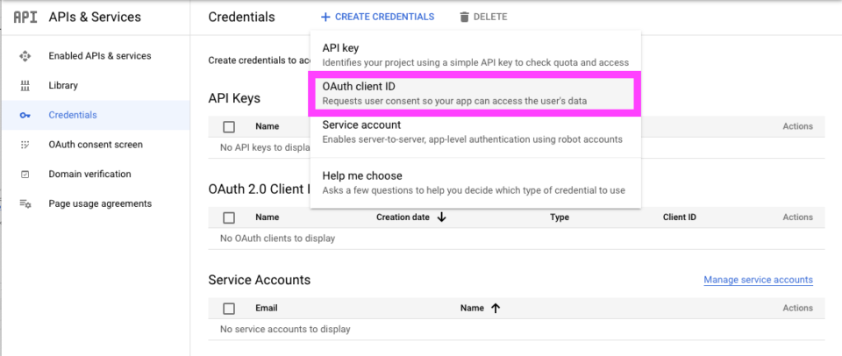Click APIs & Services heading
The width and height of the screenshot is (842, 356).
(x=95, y=18)
